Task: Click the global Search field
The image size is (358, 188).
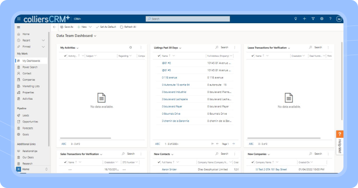Action: point(188,19)
